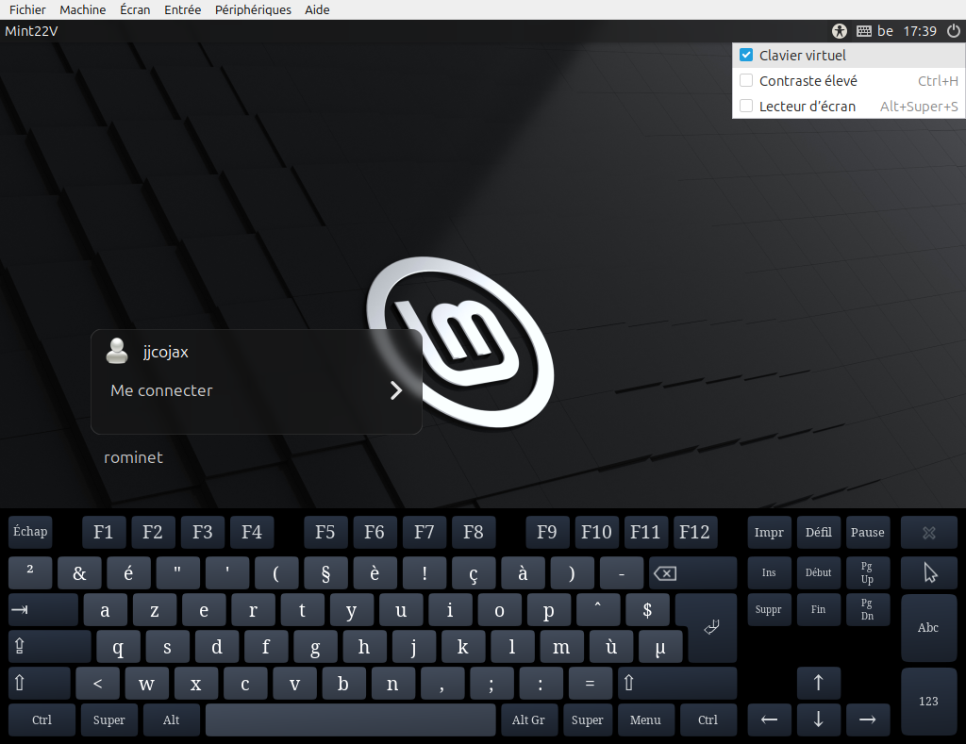Image resolution: width=966 pixels, height=744 pixels.
Task: Tap the Pause key
Action: coord(868,532)
